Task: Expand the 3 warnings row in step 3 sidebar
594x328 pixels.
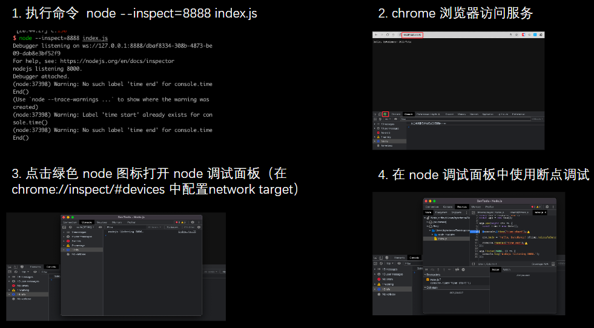Action: click(x=64, y=246)
